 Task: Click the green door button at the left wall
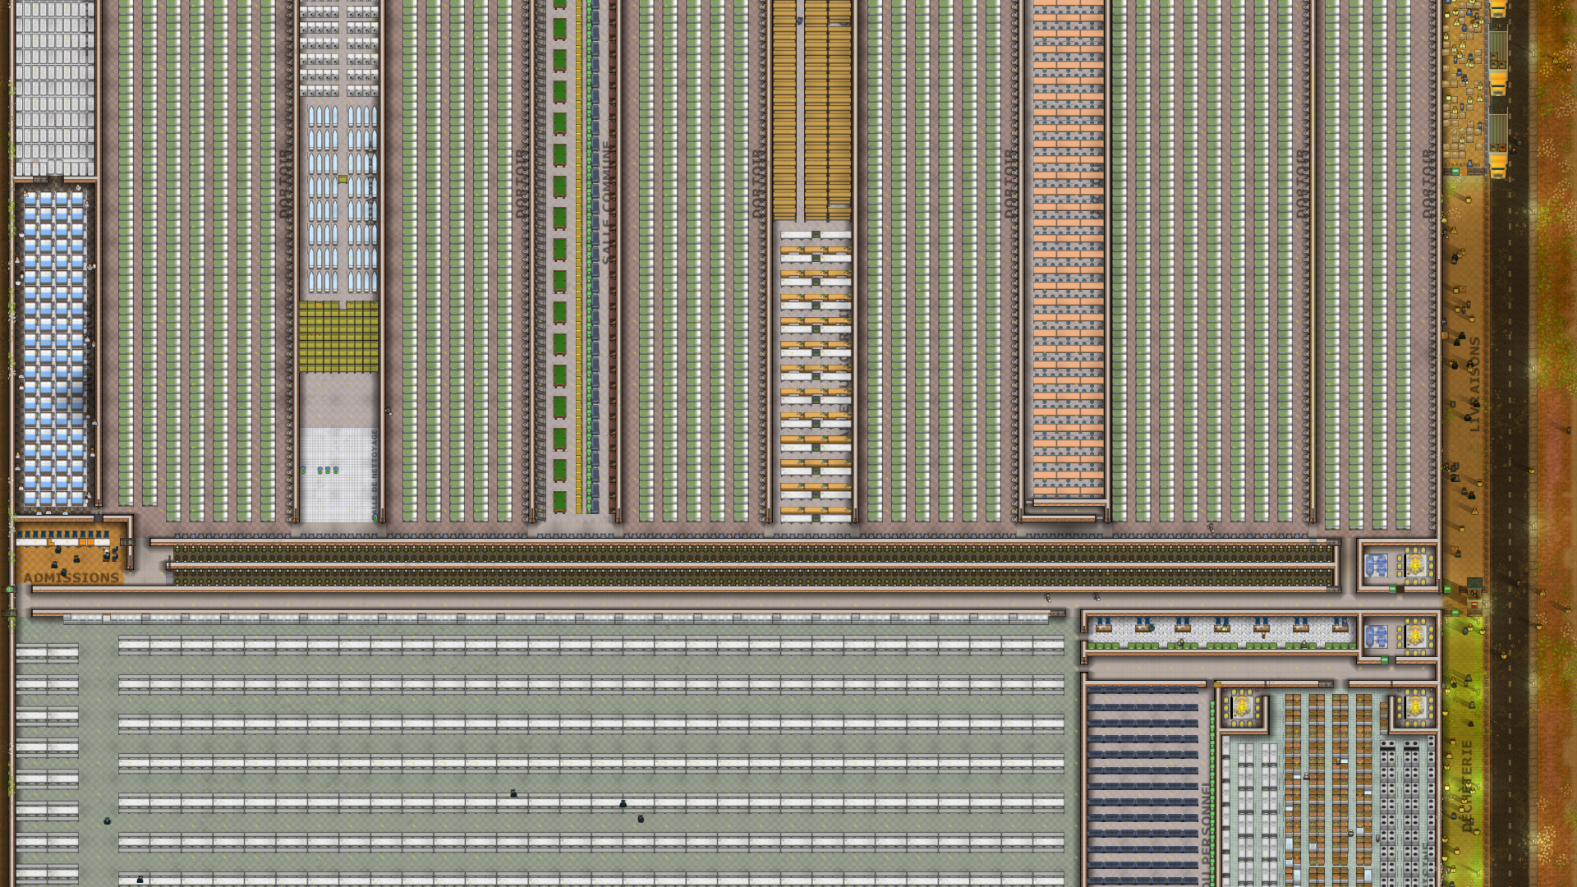coord(10,589)
